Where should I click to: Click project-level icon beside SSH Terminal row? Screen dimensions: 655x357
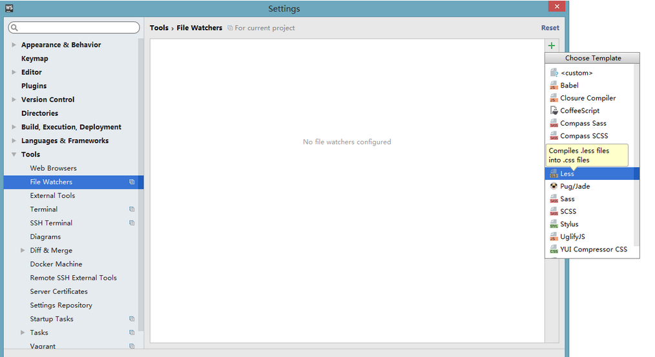pos(132,223)
